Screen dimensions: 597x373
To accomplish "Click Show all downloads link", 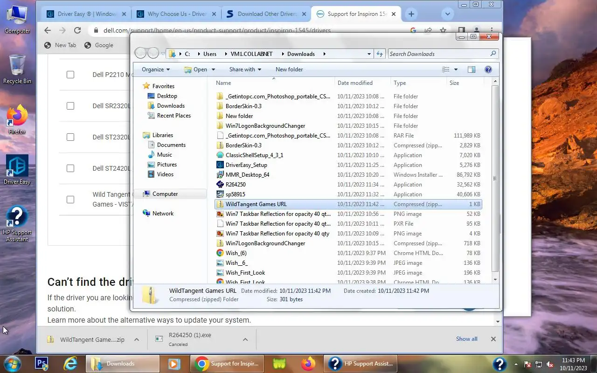I will (466, 339).
